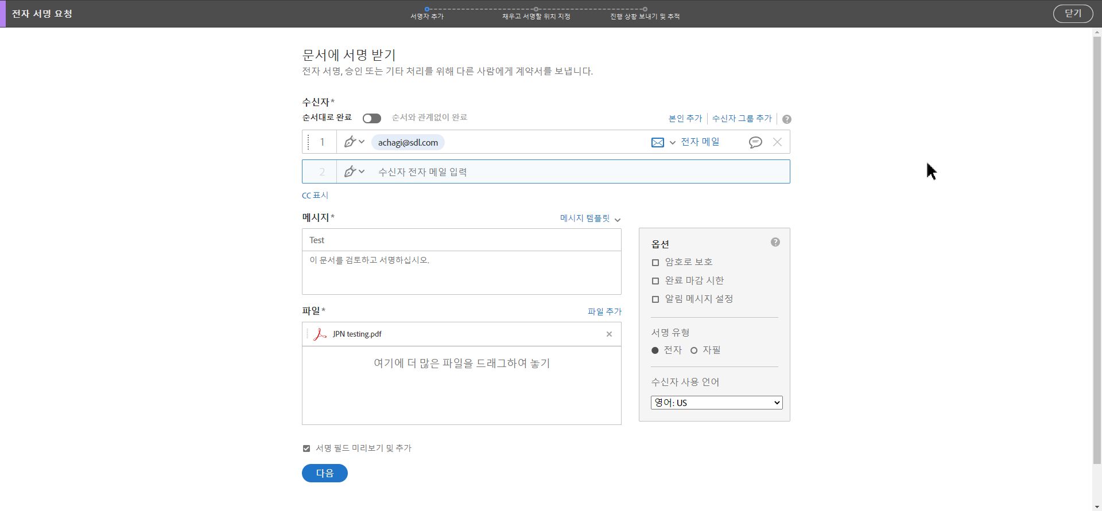Image resolution: width=1102 pixels, height=511 pixels.
Task: Open the 메시지 템플릿 dropdown
Action: pos(591,219)
